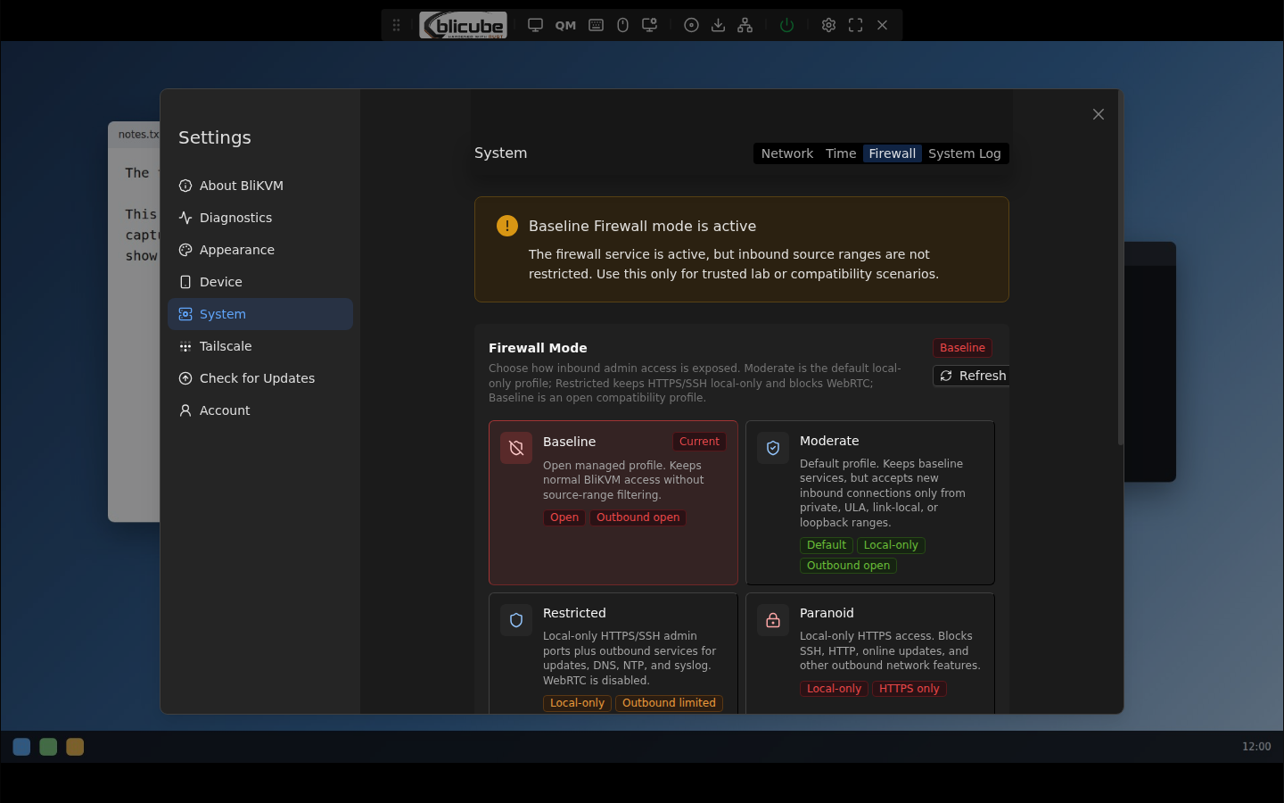Click the blicube logo in the toolbar
Screen dimensions: 1284x803
point(463,25)
